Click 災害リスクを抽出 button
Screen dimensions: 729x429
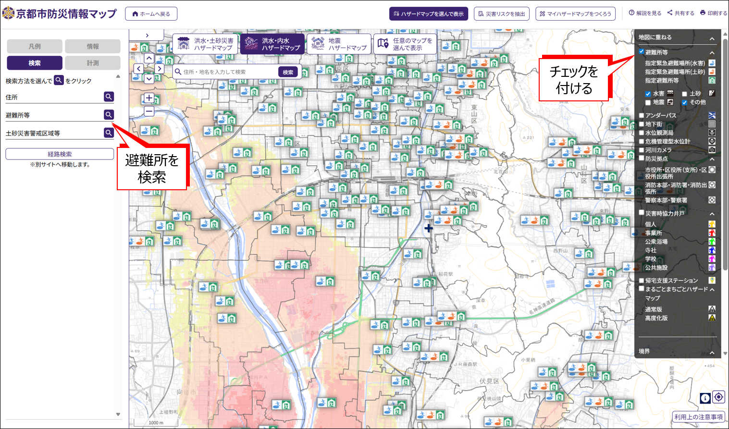[501, 14]
